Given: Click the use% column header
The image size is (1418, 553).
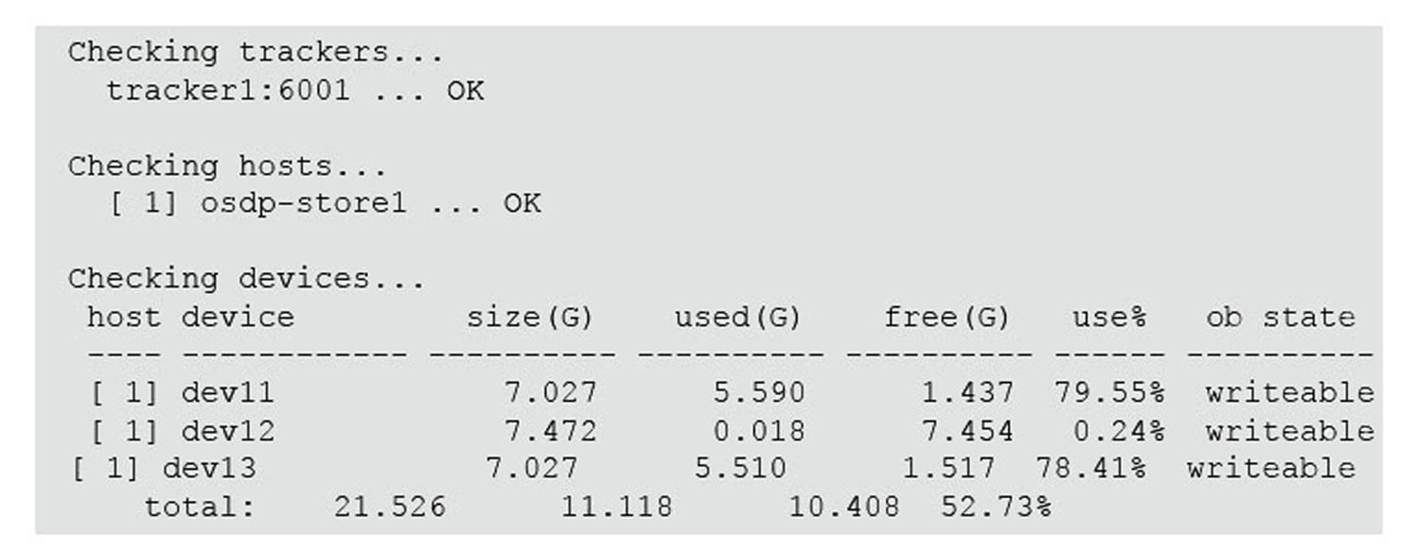Looking at the screenshot, I should pyautogui.click(x=1108, y=318).
